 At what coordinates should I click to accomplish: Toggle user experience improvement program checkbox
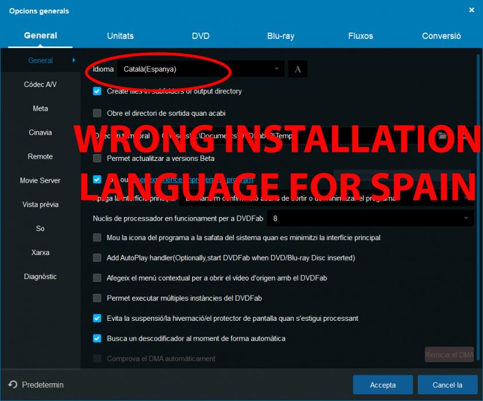(x=97, y=179)
